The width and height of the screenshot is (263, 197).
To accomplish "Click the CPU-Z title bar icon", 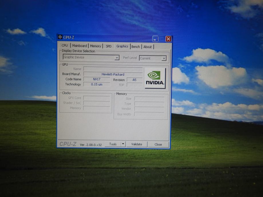I will click(60, 37).
